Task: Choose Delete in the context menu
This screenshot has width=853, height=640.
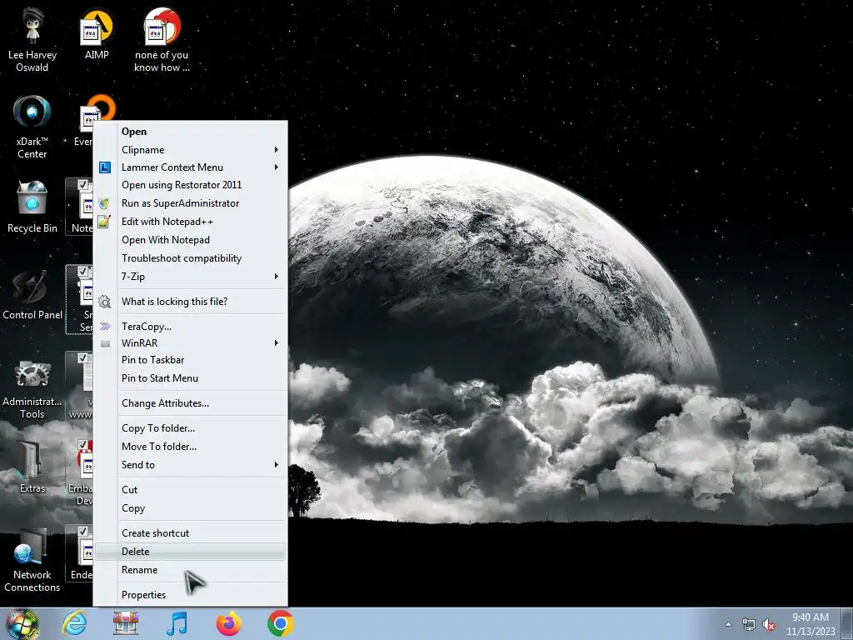Action: (191, 552)
